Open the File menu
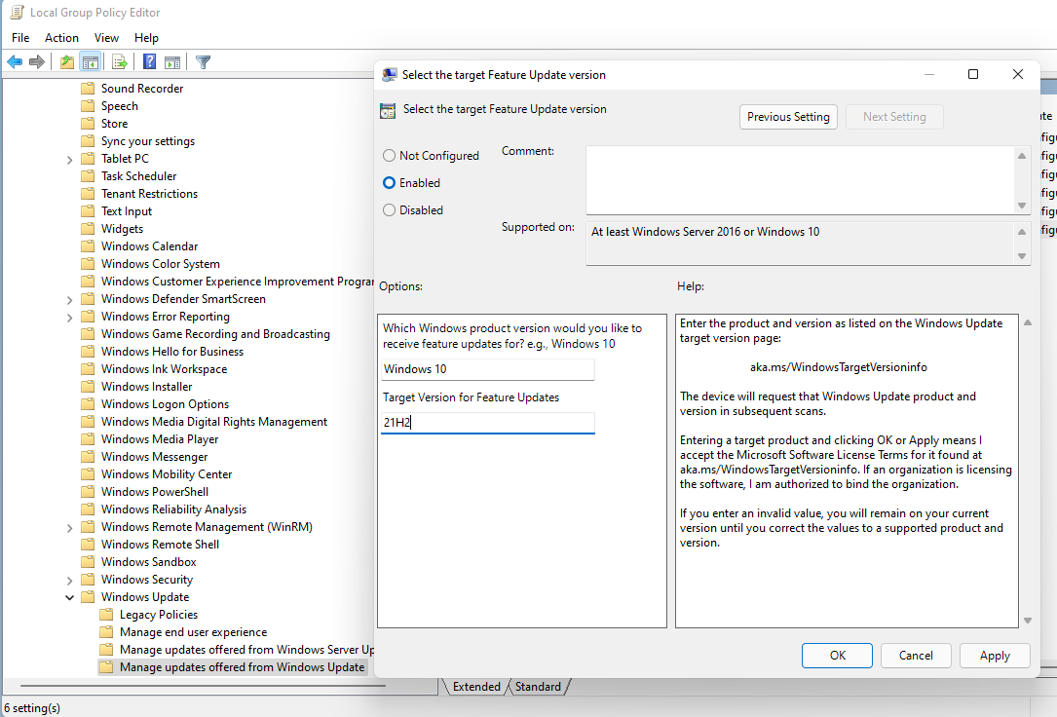Image resolution: width=1057 pixels, height=717 pixels. coord(20,38)
